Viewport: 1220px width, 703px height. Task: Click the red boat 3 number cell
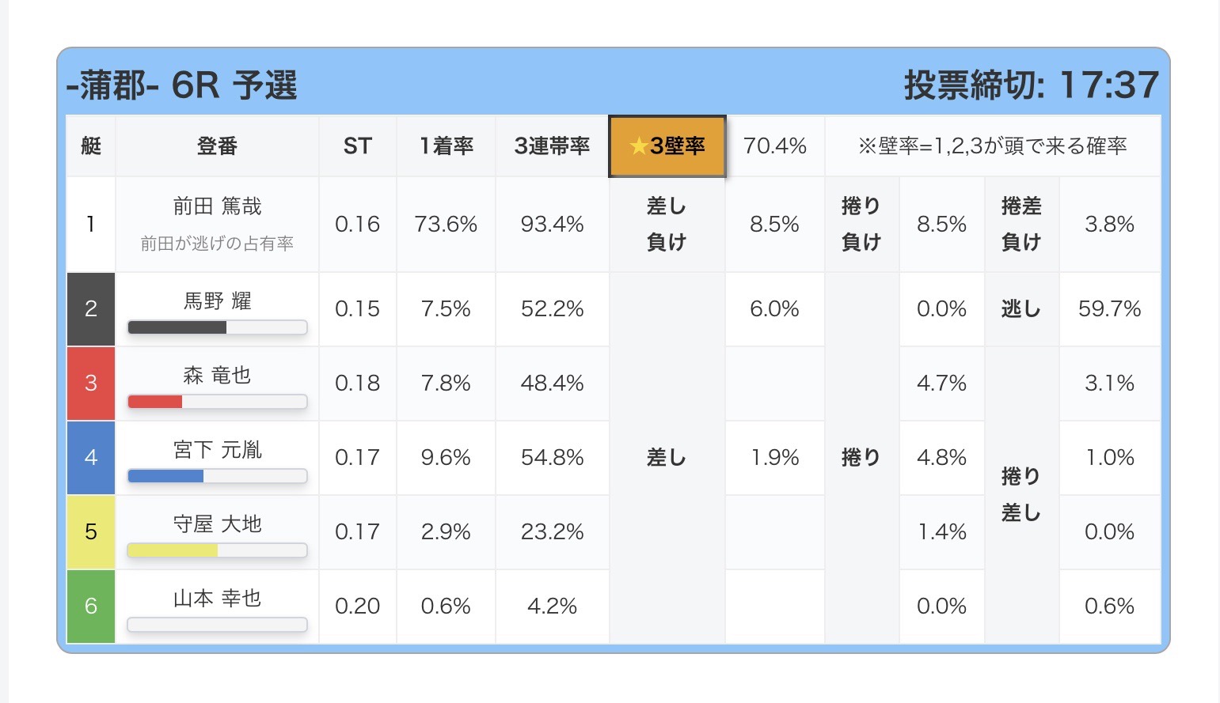[91, 384]
